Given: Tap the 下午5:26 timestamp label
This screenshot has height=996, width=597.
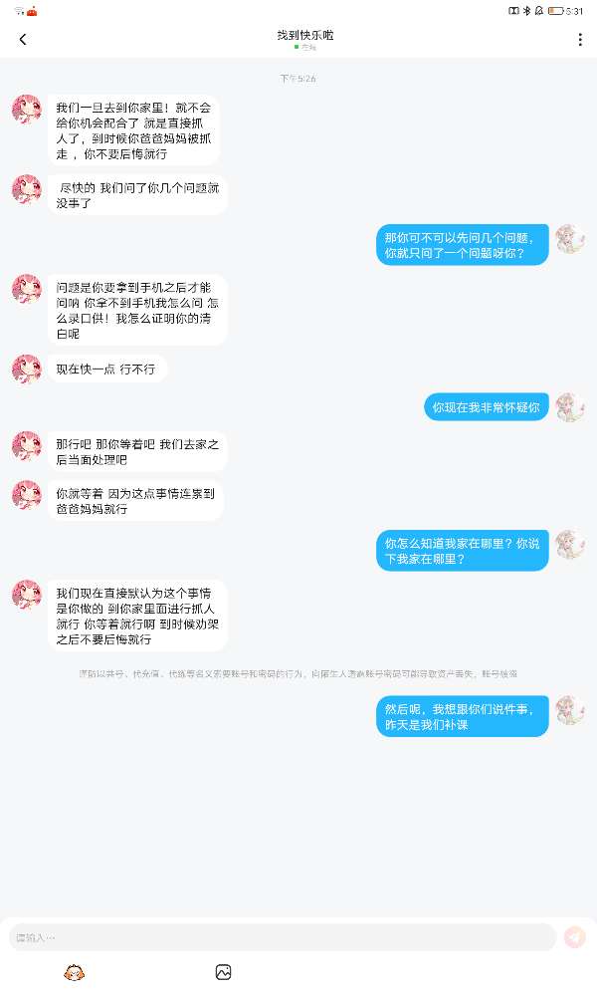Looking at the screenshot, I should (298, 78).
